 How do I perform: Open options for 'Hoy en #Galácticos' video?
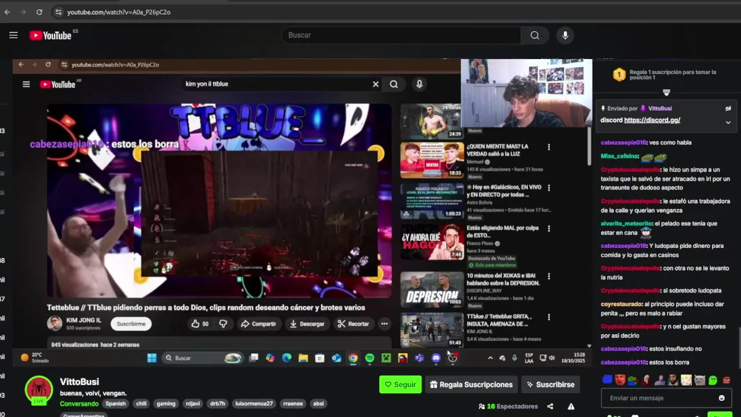point(549,188)
